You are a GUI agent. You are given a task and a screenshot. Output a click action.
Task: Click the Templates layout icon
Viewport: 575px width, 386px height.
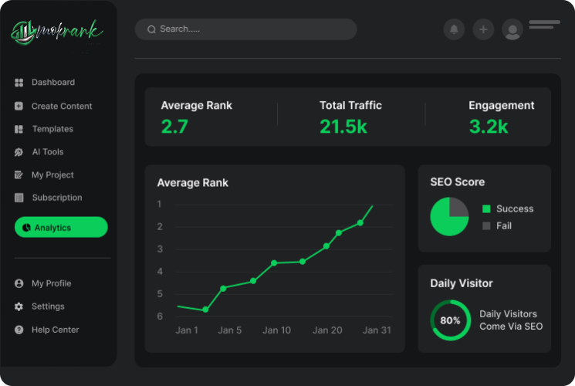(x=19, y=129)
